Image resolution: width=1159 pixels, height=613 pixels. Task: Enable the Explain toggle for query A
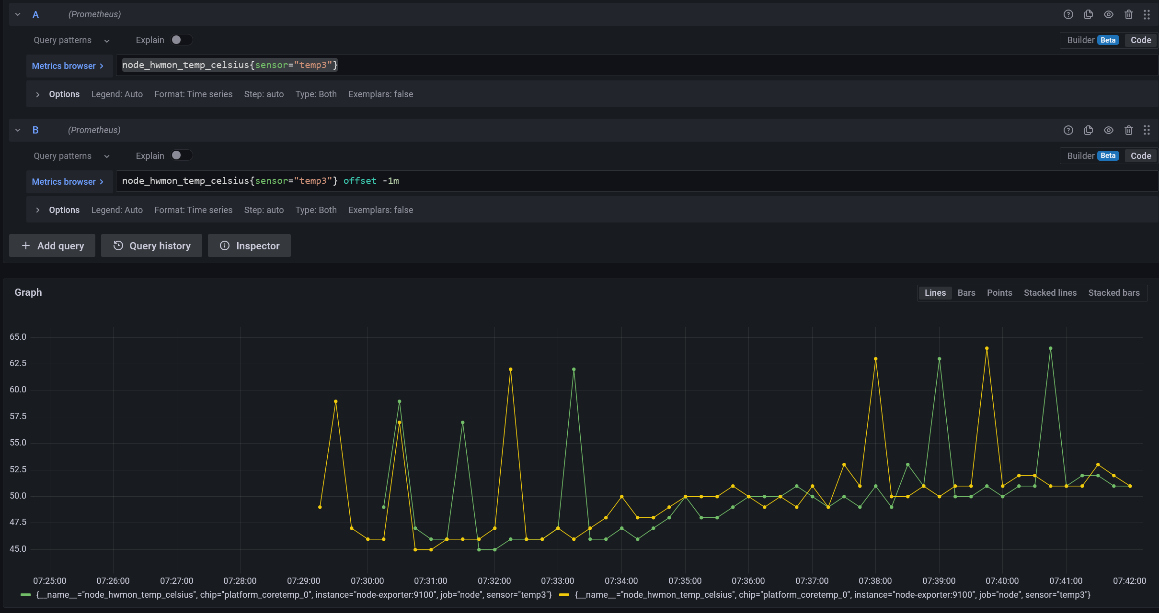(182, 40)
